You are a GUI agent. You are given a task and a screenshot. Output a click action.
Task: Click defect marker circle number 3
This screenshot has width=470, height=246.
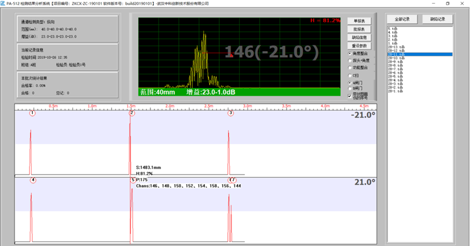tap(231, 113)
